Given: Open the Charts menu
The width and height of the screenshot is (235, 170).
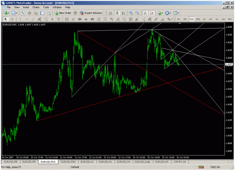Looking at the screenshot, I should [36, 7].
